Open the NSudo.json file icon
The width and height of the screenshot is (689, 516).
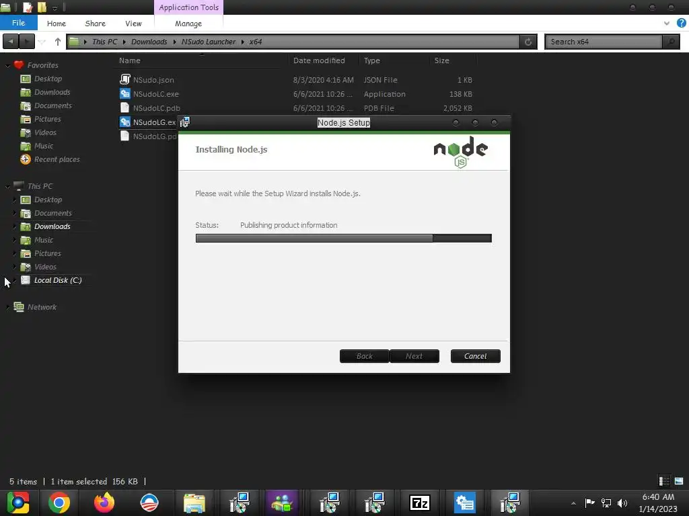point(124,79)
